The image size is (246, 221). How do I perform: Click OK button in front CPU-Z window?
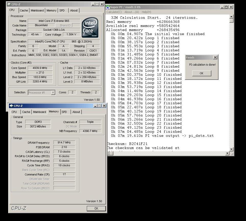pos(96,209)
